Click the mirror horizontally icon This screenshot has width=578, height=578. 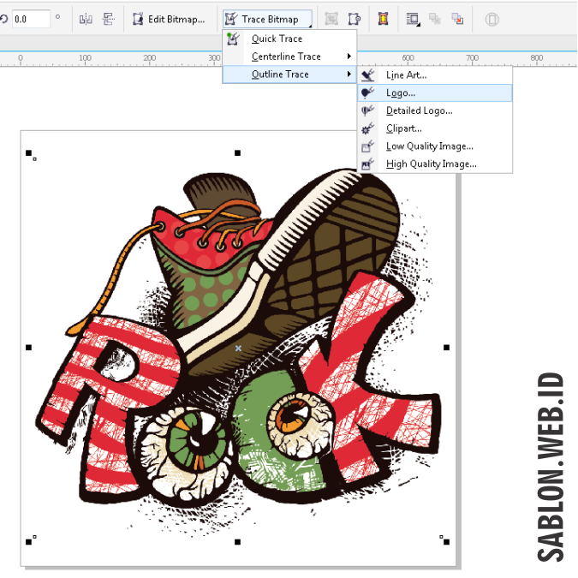[x=86, y=19]
